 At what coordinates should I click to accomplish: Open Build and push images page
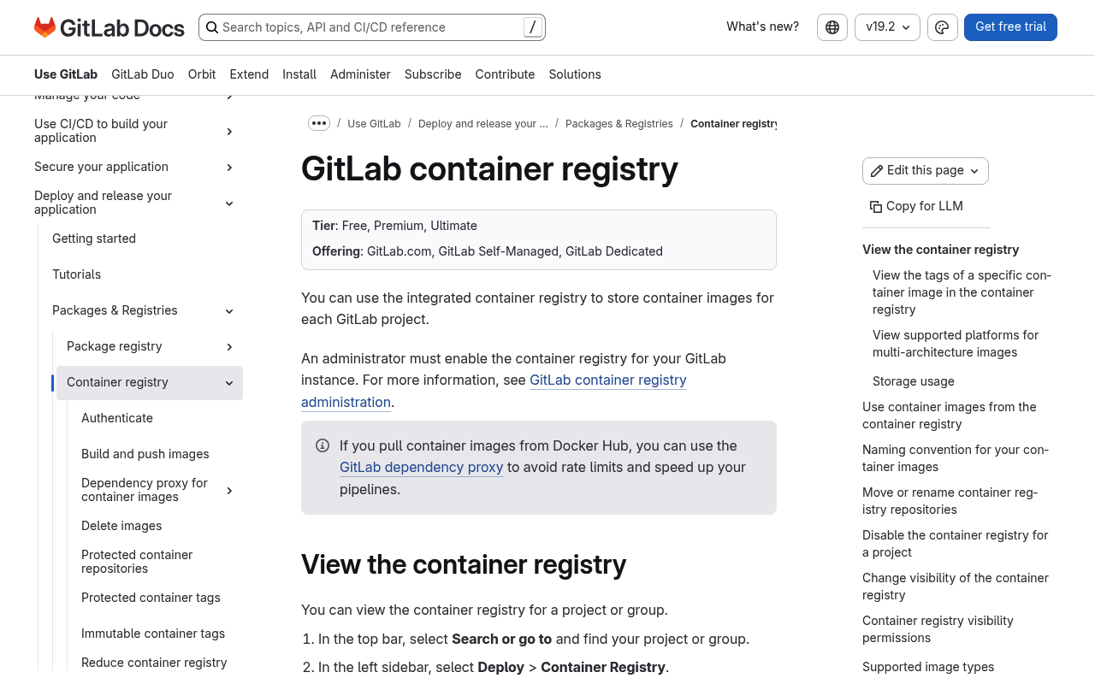click(x=145, y=454)
